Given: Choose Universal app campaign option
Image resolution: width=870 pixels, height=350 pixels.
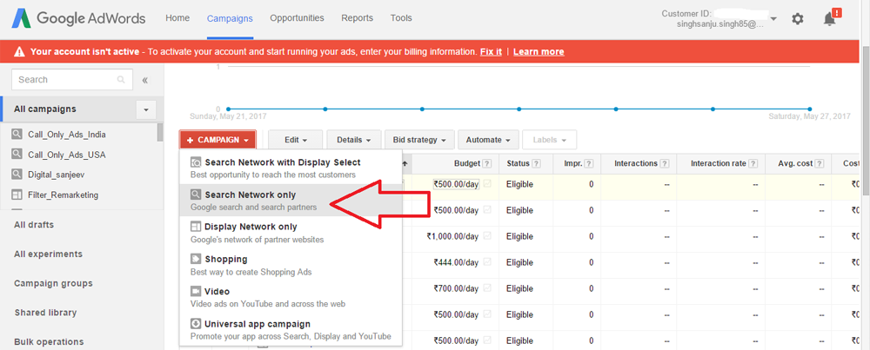Looking at the screenshot, I should pyautogui.click(x=291, y=329).
